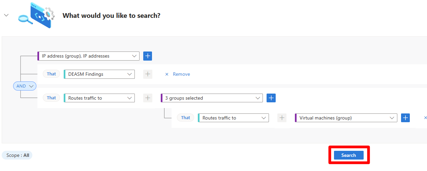Click blue plus beside IP address dropdown
This screenshot has height=171, width=427.
click(x=148, y=56)
